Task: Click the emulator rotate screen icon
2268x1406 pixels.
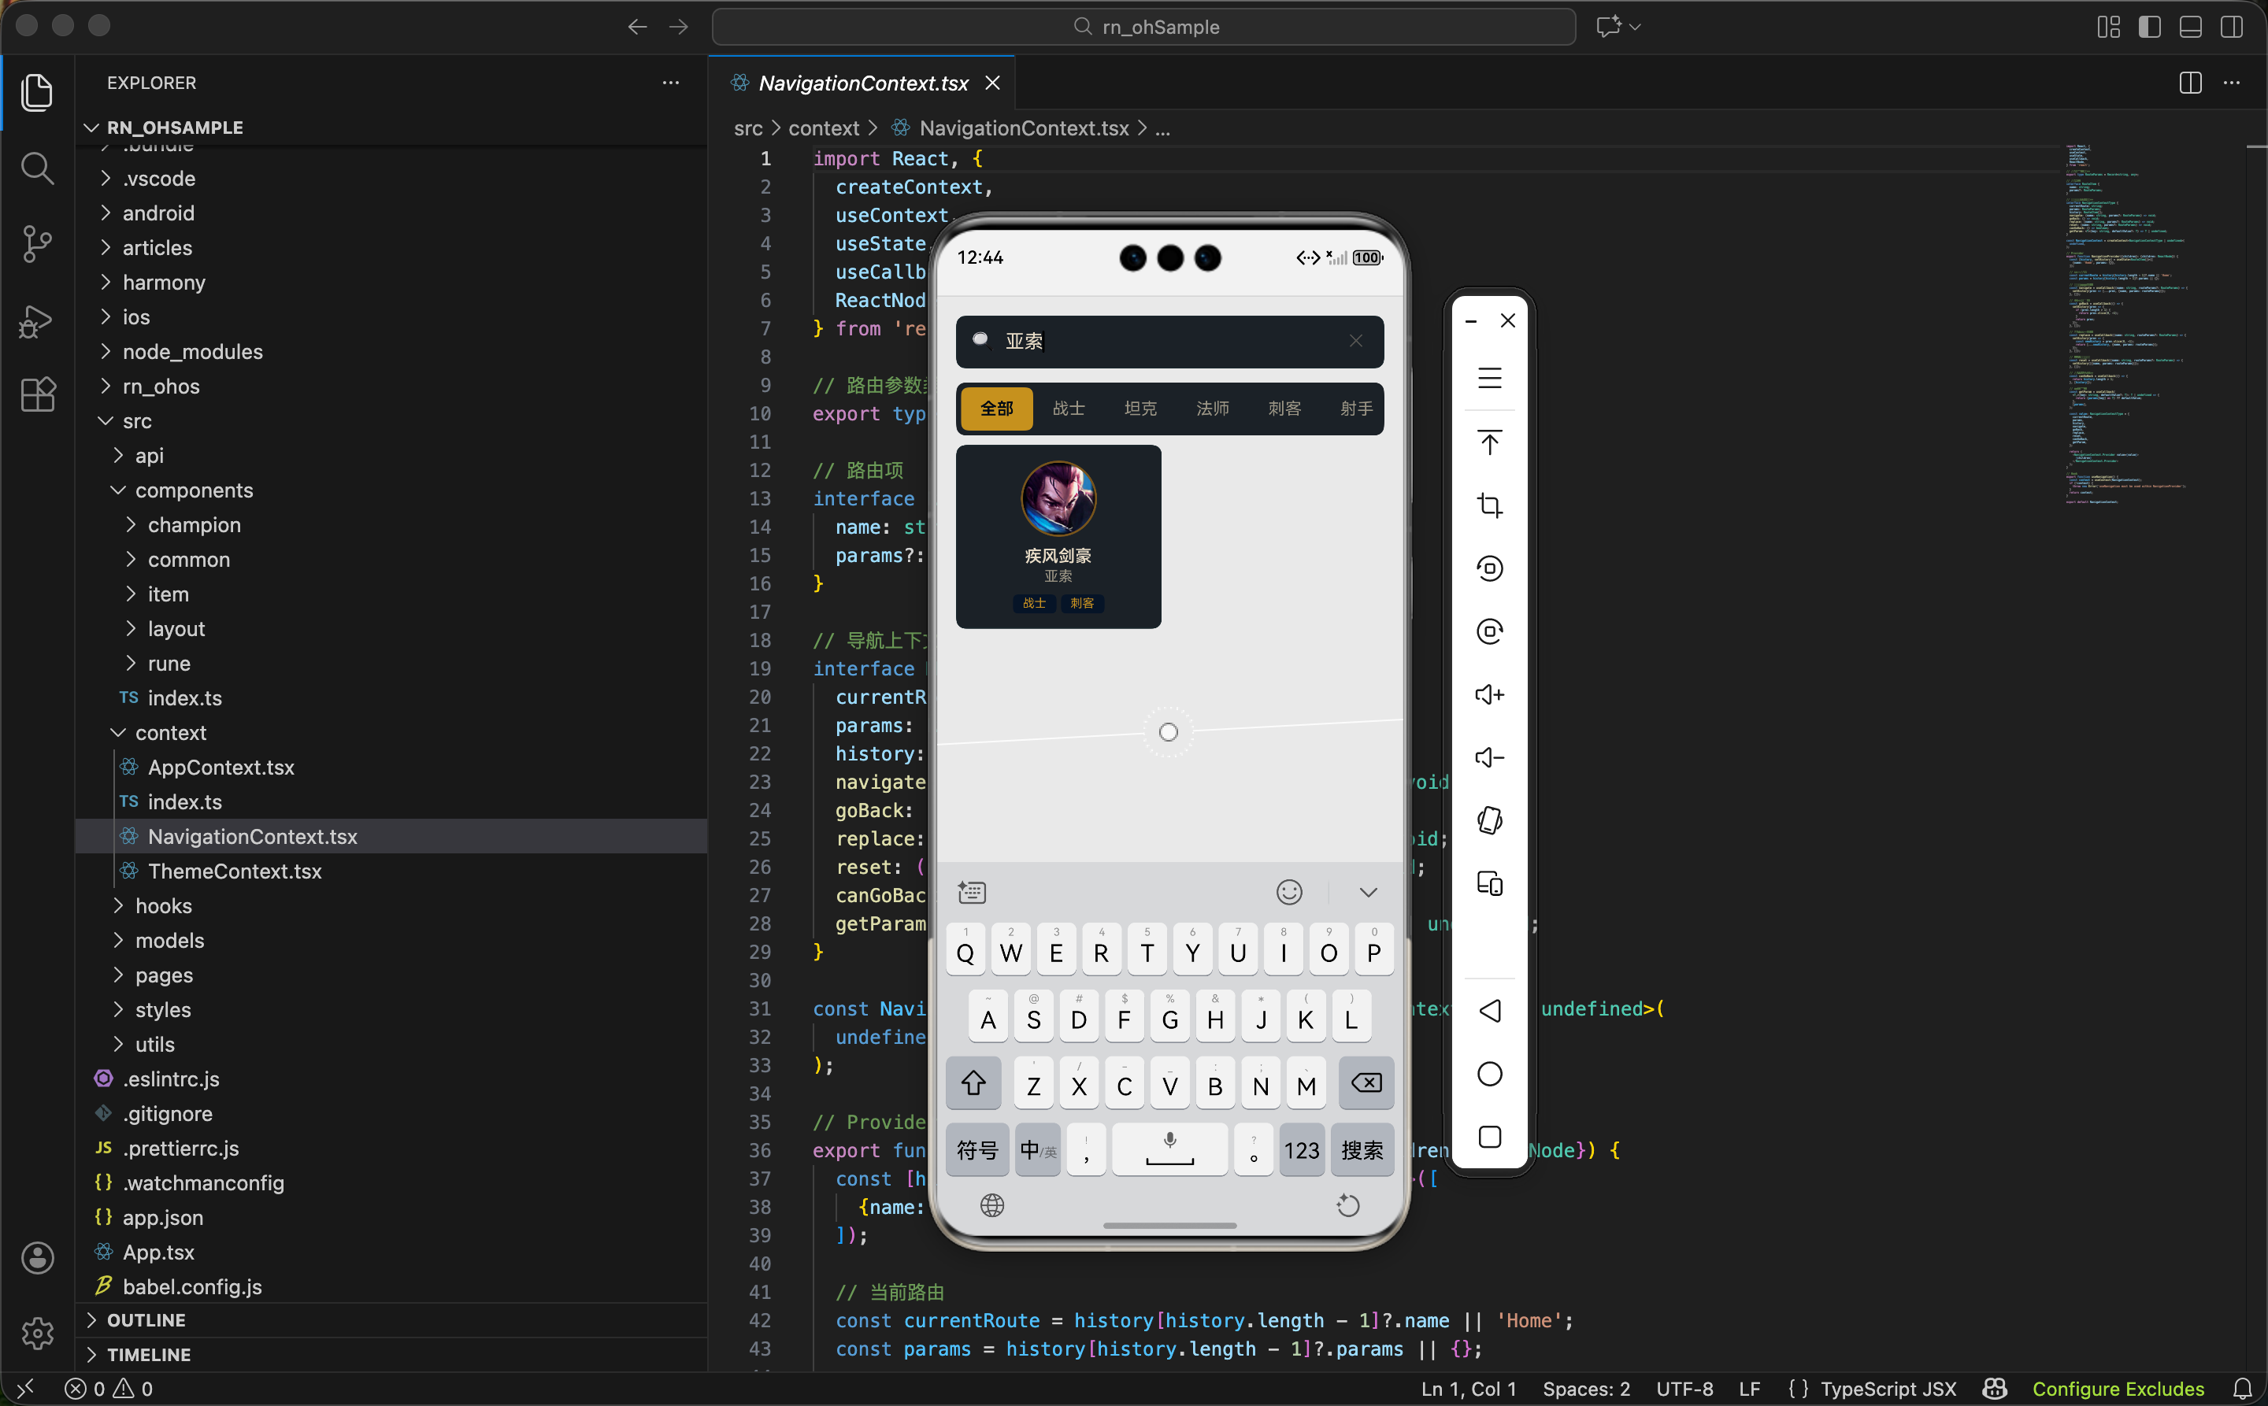Action: [1489, 820]
